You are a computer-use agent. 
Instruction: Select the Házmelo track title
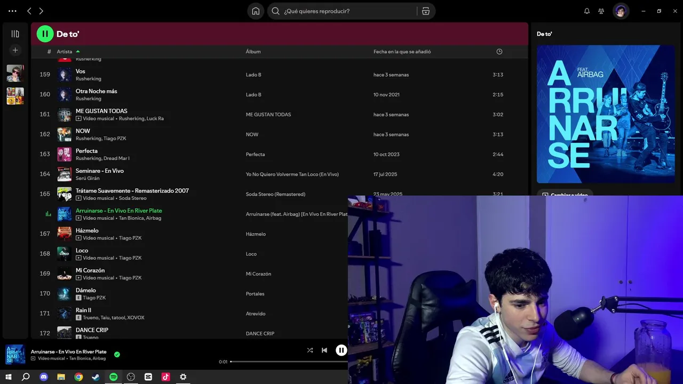(x=87, y=230)
